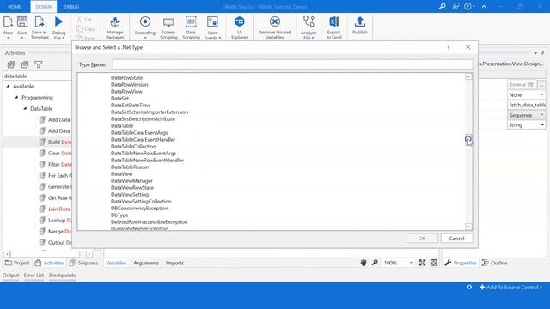
Task: Open the Project panel tab
Action: click(17, 263)
